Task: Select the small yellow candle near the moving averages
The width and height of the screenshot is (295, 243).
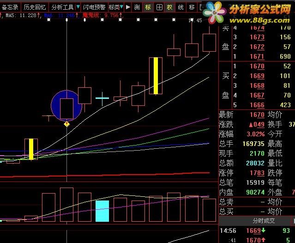Action: coord(31,149)
